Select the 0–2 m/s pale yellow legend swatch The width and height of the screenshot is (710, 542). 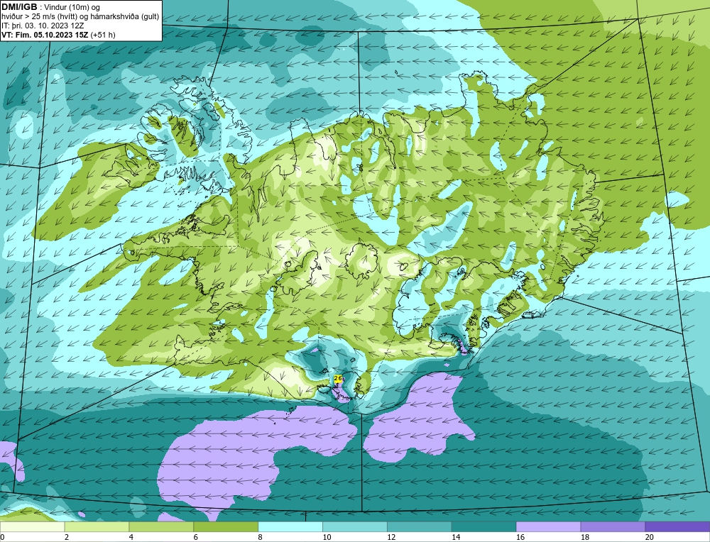32,527
